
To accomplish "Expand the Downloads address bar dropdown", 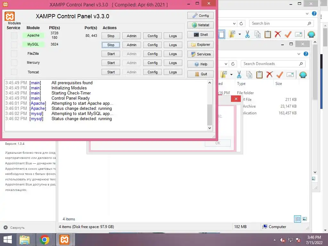I will 226,64.
